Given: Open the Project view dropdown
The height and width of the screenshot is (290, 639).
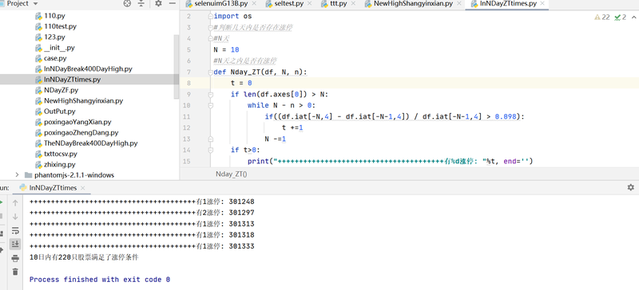Looking at the screenshot, I should coord(34,4).
